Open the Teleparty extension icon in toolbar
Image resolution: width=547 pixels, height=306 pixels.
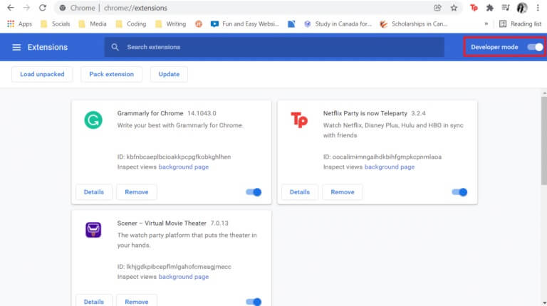coord(474,8)
